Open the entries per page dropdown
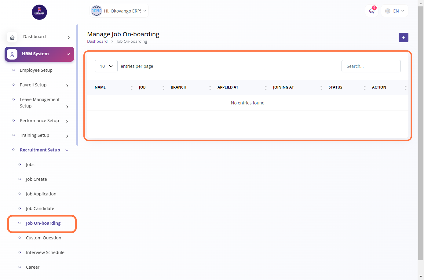This screenshot has width=424, height=280. click(x=106, y=66)
